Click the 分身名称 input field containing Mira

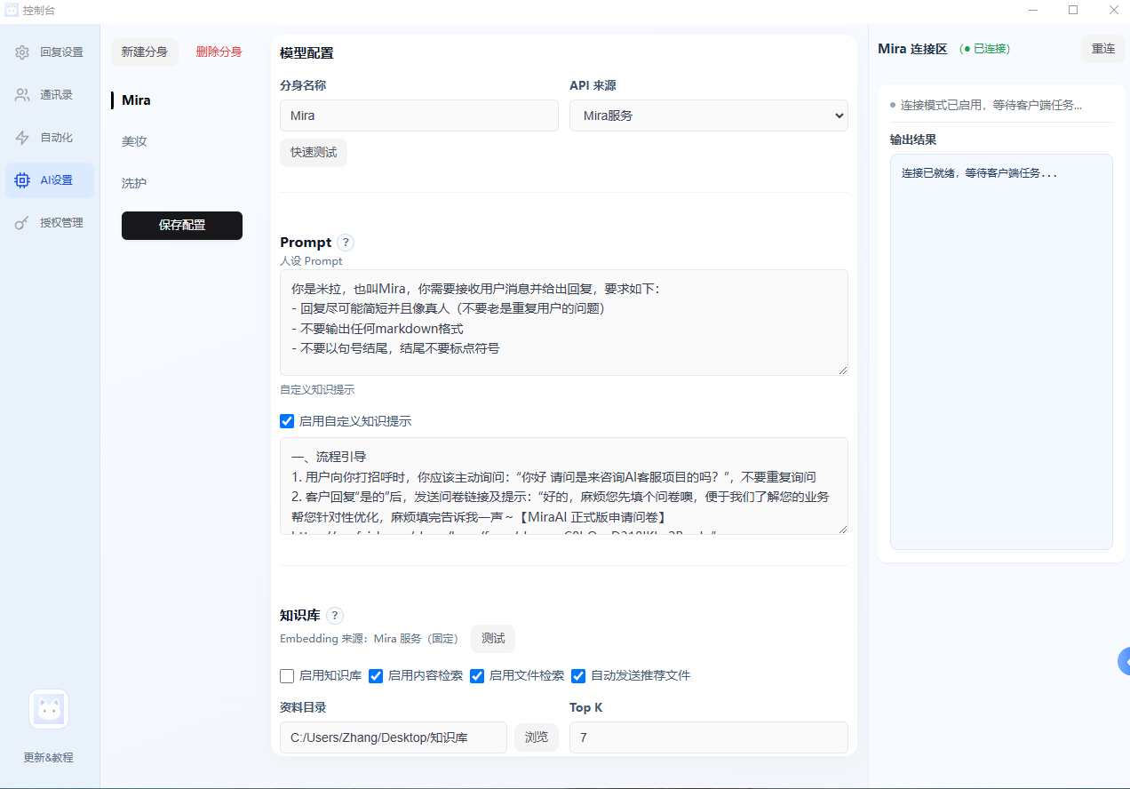(x=419, y=116)
